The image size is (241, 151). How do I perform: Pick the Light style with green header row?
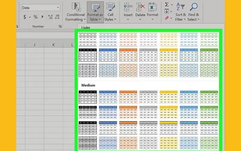(x=209, y=55)
